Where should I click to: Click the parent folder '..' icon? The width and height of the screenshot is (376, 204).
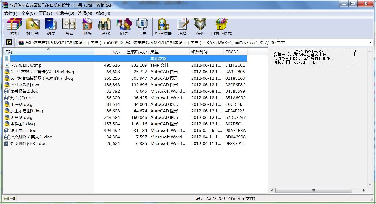pyautogui.click(x=7, y=59)
